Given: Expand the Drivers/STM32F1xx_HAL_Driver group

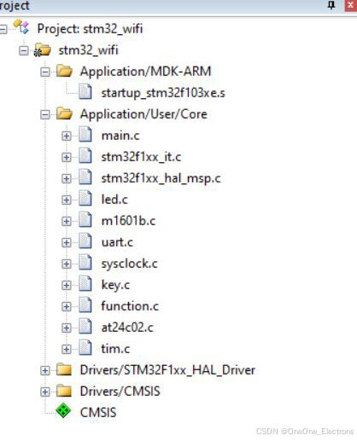Looking at the screenshot, I should tap(45, 370).
